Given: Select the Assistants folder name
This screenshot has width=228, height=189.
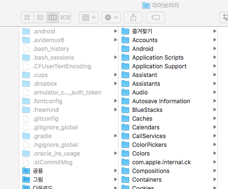Looking at the screenshot, I should pyautogui.click(x=146, y=84).
